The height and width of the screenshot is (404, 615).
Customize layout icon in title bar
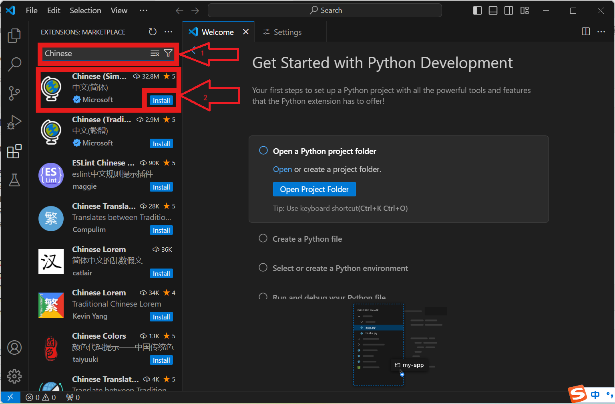[x=525, y=10]
